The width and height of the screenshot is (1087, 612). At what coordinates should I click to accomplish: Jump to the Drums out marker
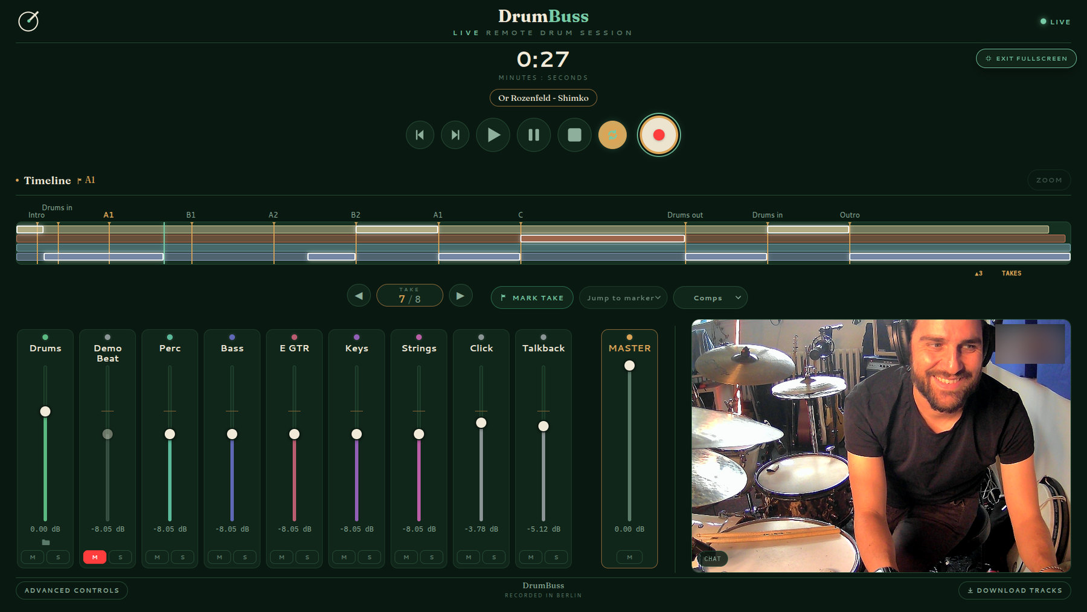685,215
